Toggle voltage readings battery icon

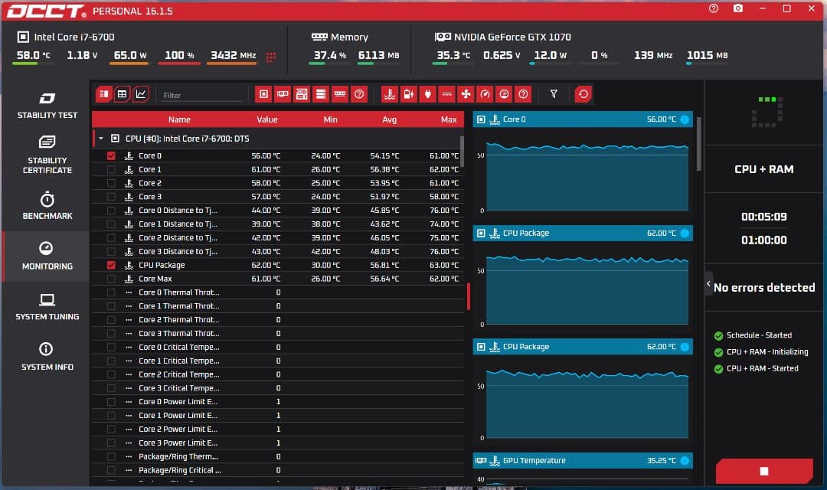(409, 94)
